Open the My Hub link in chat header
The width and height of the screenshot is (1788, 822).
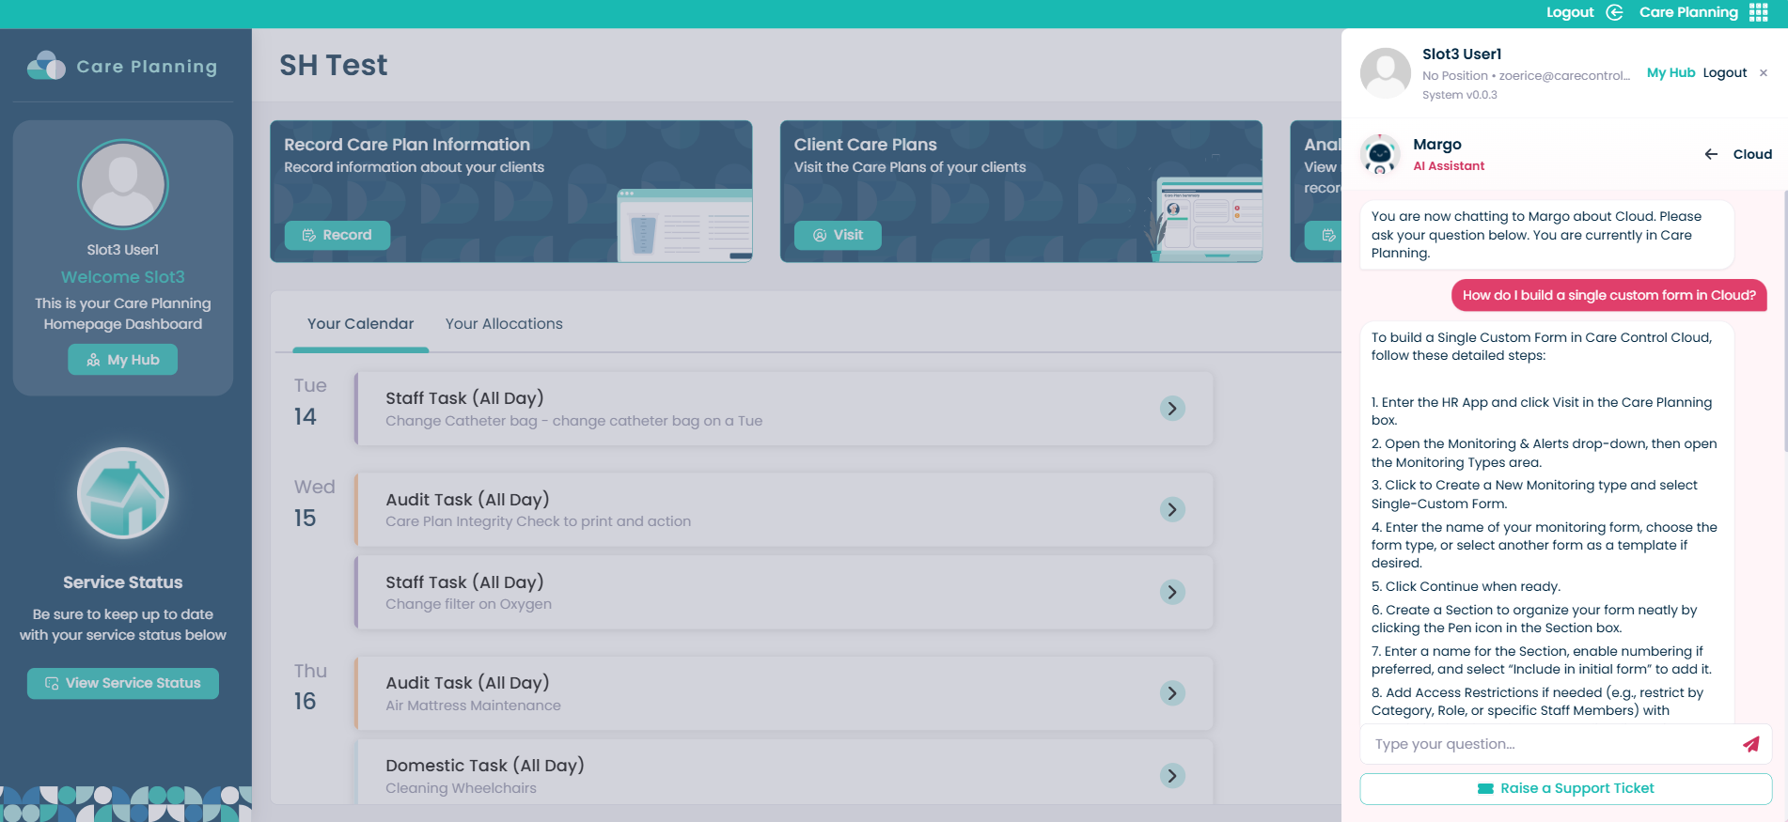1670,73
